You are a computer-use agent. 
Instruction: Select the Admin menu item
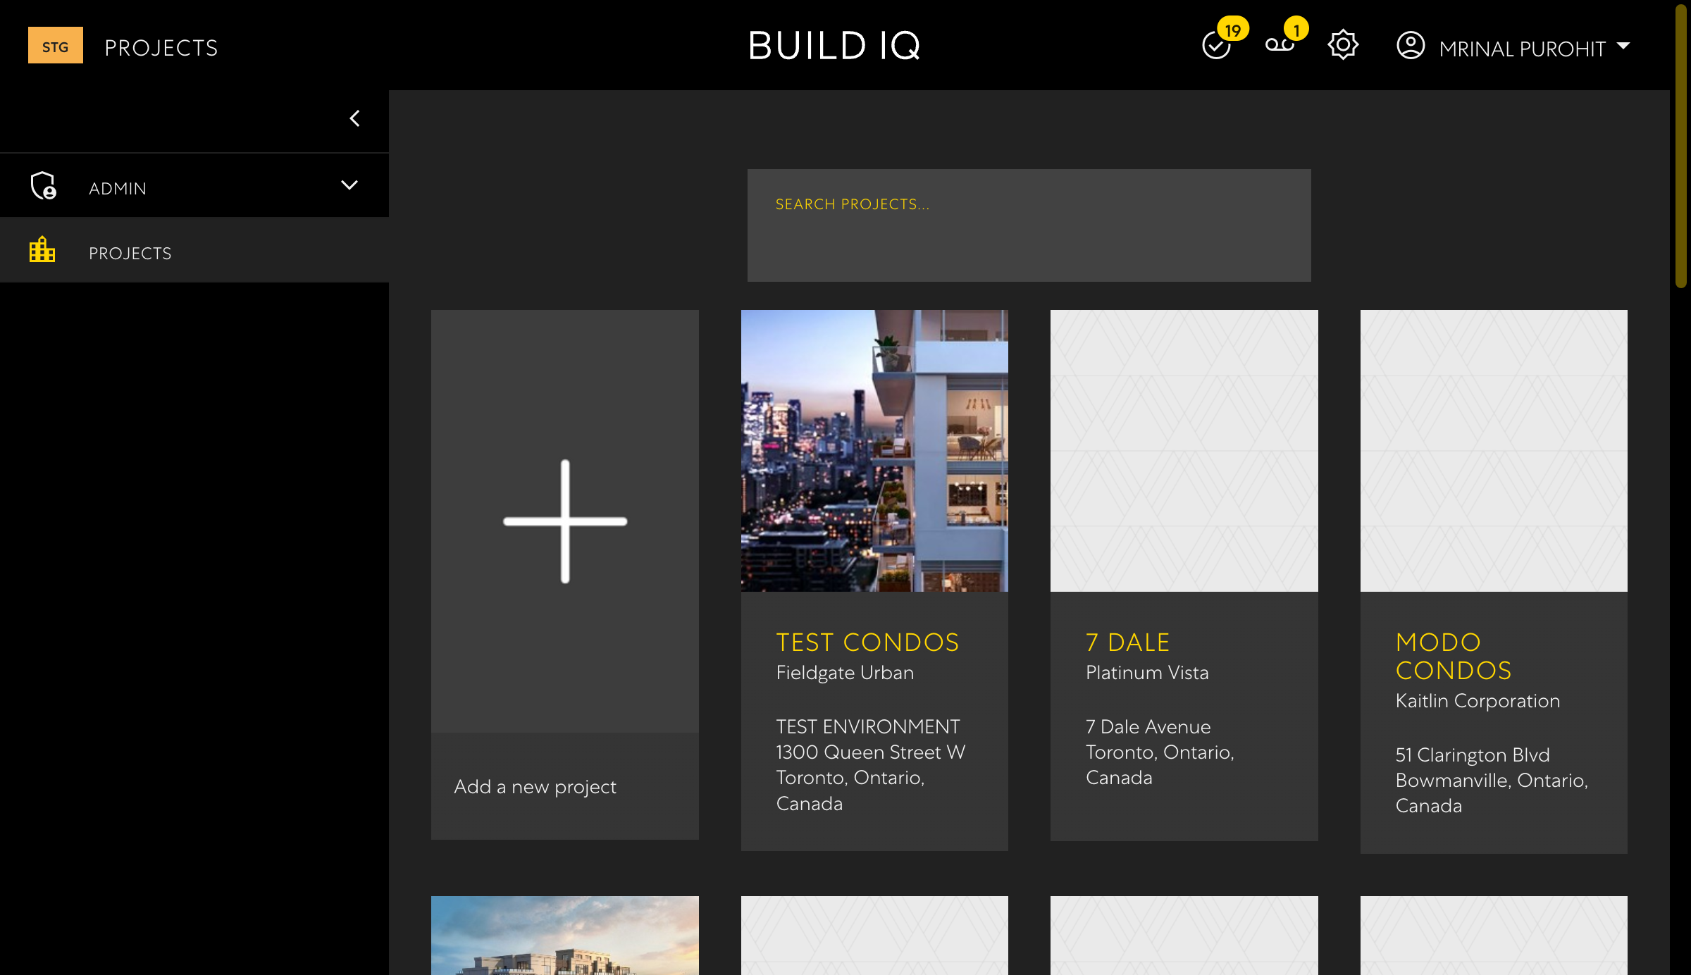pyautogui.click(x=194, y=186)
